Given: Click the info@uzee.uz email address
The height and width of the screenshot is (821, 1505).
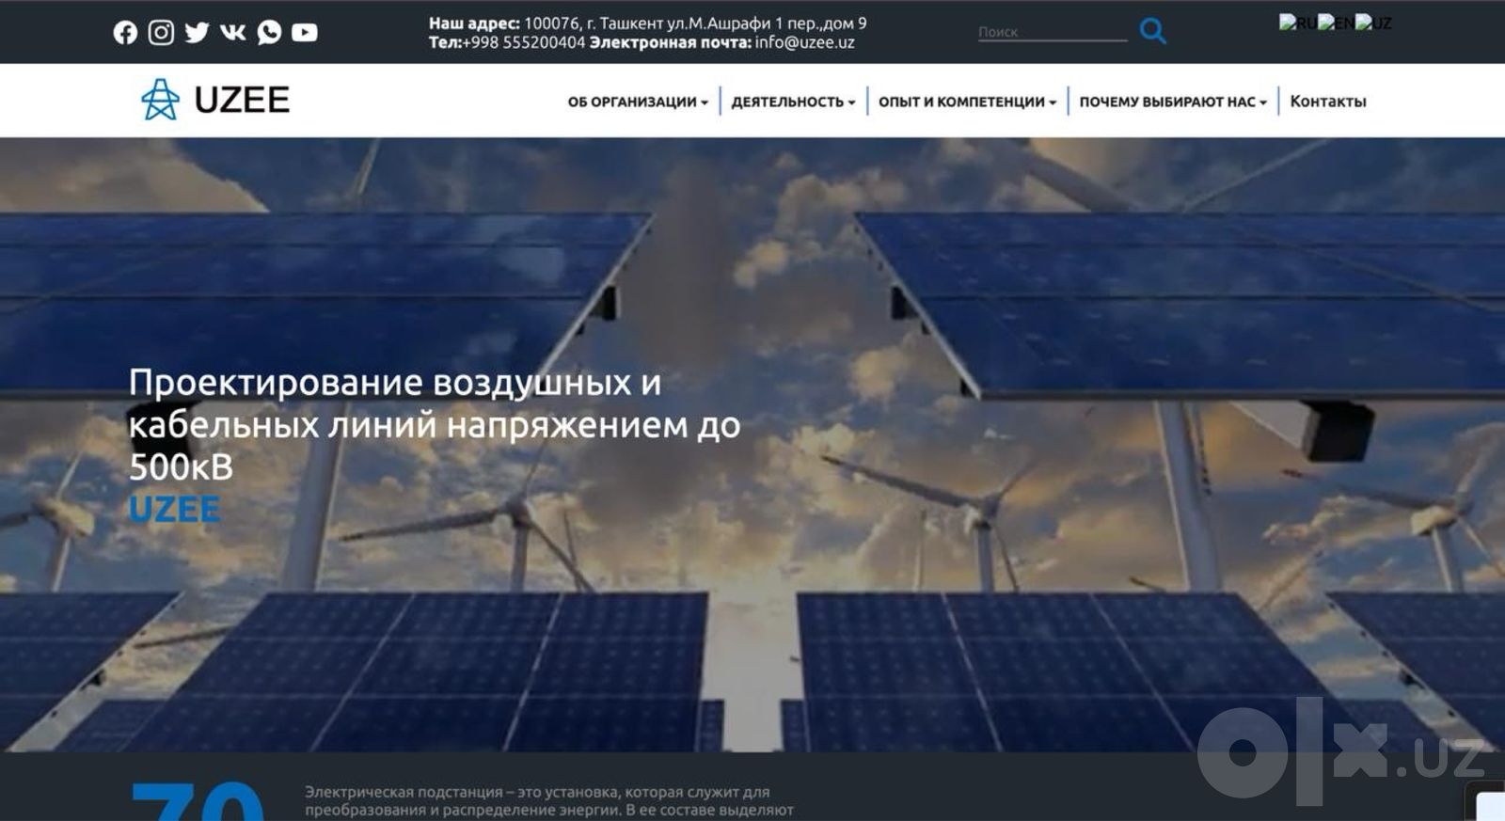Looking at the screenshot, I should click(804, 42).
